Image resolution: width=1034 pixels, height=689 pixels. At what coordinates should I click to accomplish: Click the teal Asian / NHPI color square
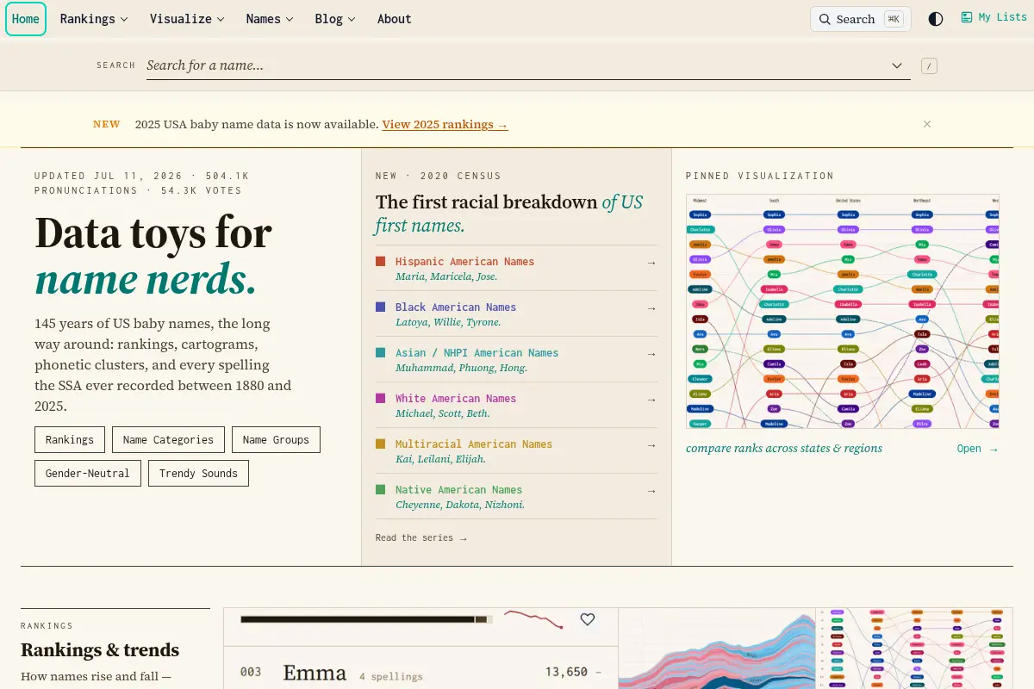click(x=380, y=352)
